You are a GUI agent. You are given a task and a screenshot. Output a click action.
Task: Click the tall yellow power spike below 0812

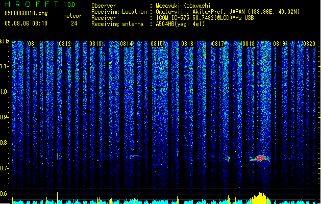point(58,198)
